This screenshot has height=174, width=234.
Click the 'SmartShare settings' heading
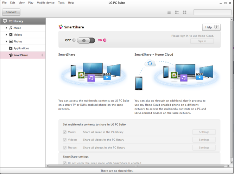(x=76, y=156)
